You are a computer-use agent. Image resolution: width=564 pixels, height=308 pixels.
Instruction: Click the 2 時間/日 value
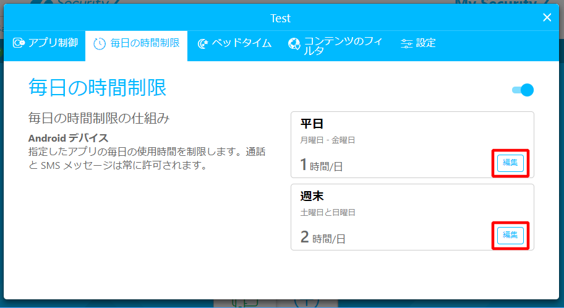pyautogui.click(x=322, y=237)
